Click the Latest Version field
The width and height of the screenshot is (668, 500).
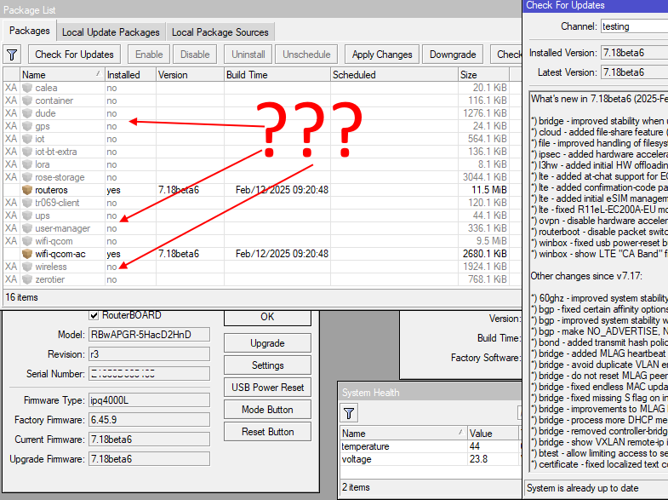coord(634,72)
